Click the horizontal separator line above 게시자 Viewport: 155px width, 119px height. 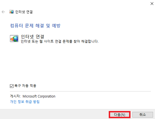(80, 91)
